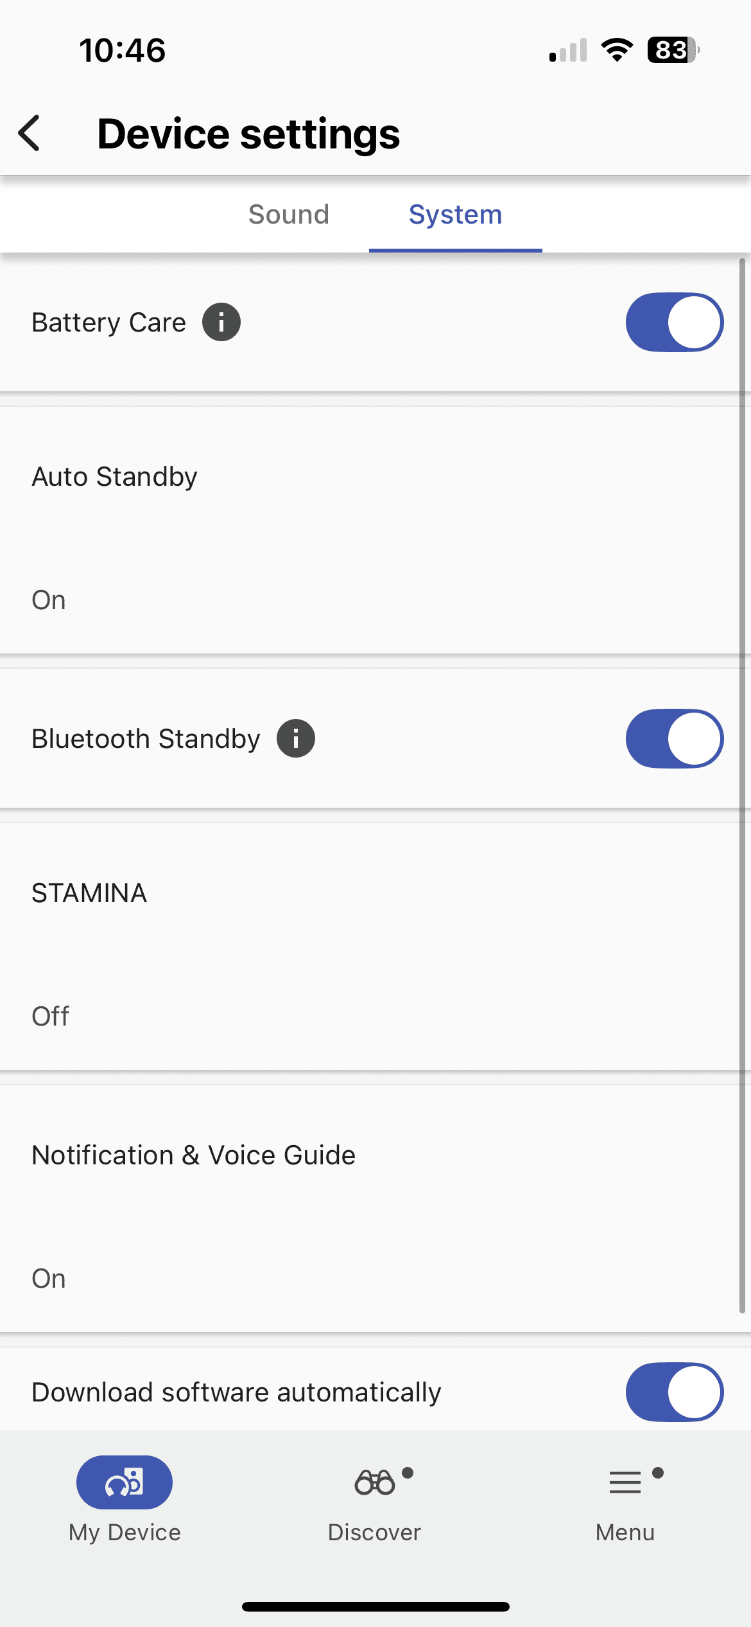Open the Discover binoculars icon
The image size is (751, 1627).
[375, 1482]
